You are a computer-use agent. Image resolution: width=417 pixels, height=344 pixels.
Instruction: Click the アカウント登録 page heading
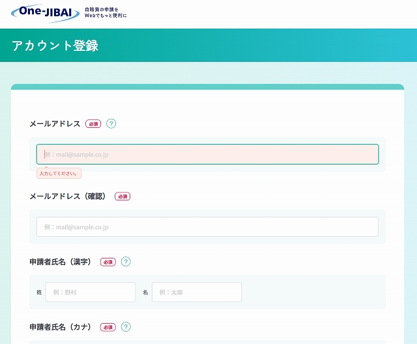pyautogui.click(x=55, y=46)
